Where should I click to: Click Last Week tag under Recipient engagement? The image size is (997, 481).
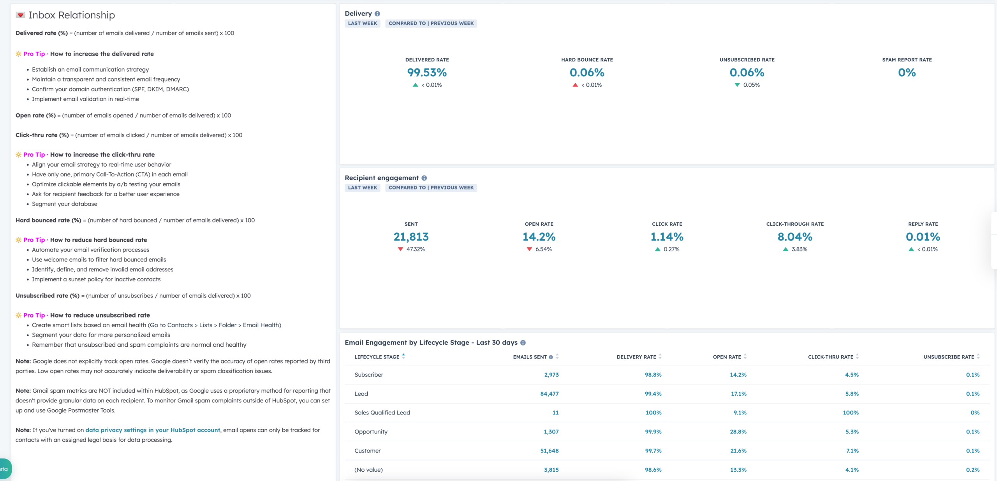click(x=363, y=188)
